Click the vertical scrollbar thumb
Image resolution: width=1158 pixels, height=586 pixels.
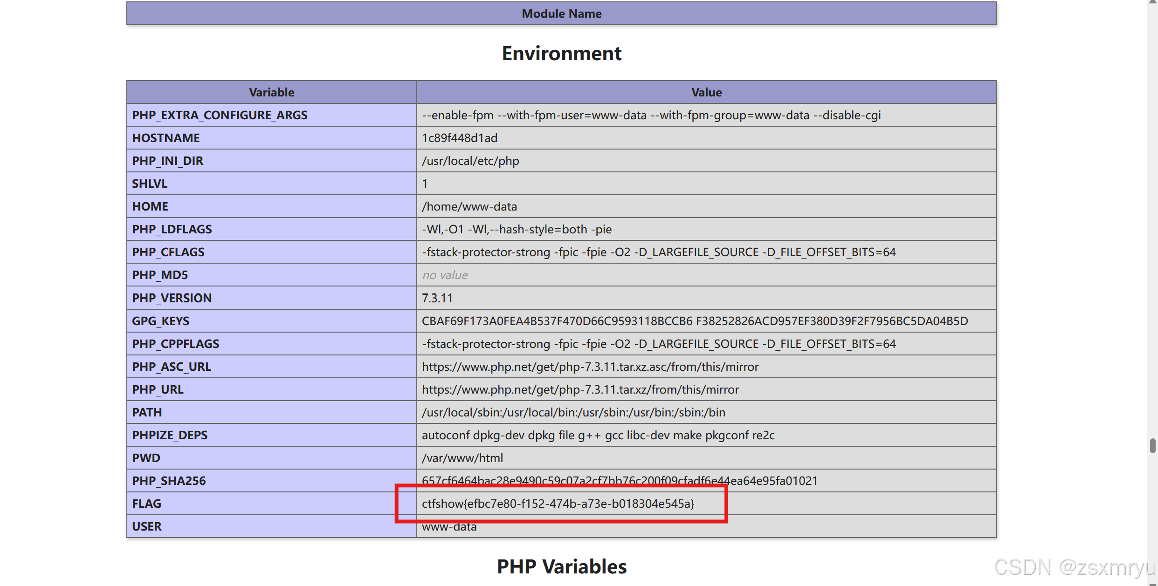(x=1152, y=445)
